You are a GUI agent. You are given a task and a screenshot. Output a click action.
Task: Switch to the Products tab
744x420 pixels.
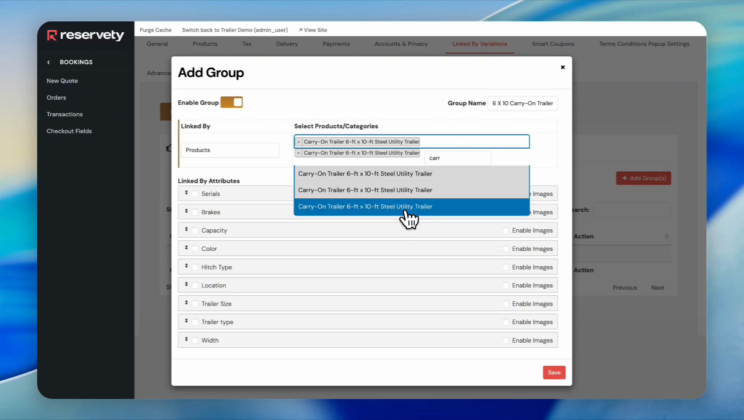(205, 44)
